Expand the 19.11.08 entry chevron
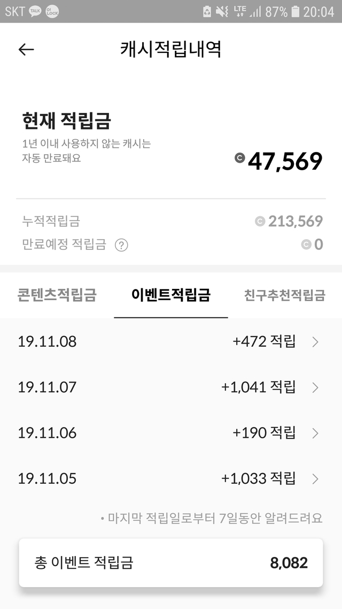Screen dimensions: 342x609 [315, 342]
